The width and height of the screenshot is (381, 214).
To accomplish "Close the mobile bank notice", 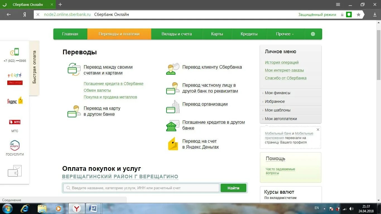I will [x=318, y=130].
